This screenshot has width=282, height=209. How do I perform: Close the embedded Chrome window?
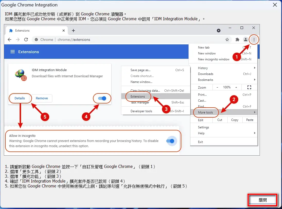point(254,28)
